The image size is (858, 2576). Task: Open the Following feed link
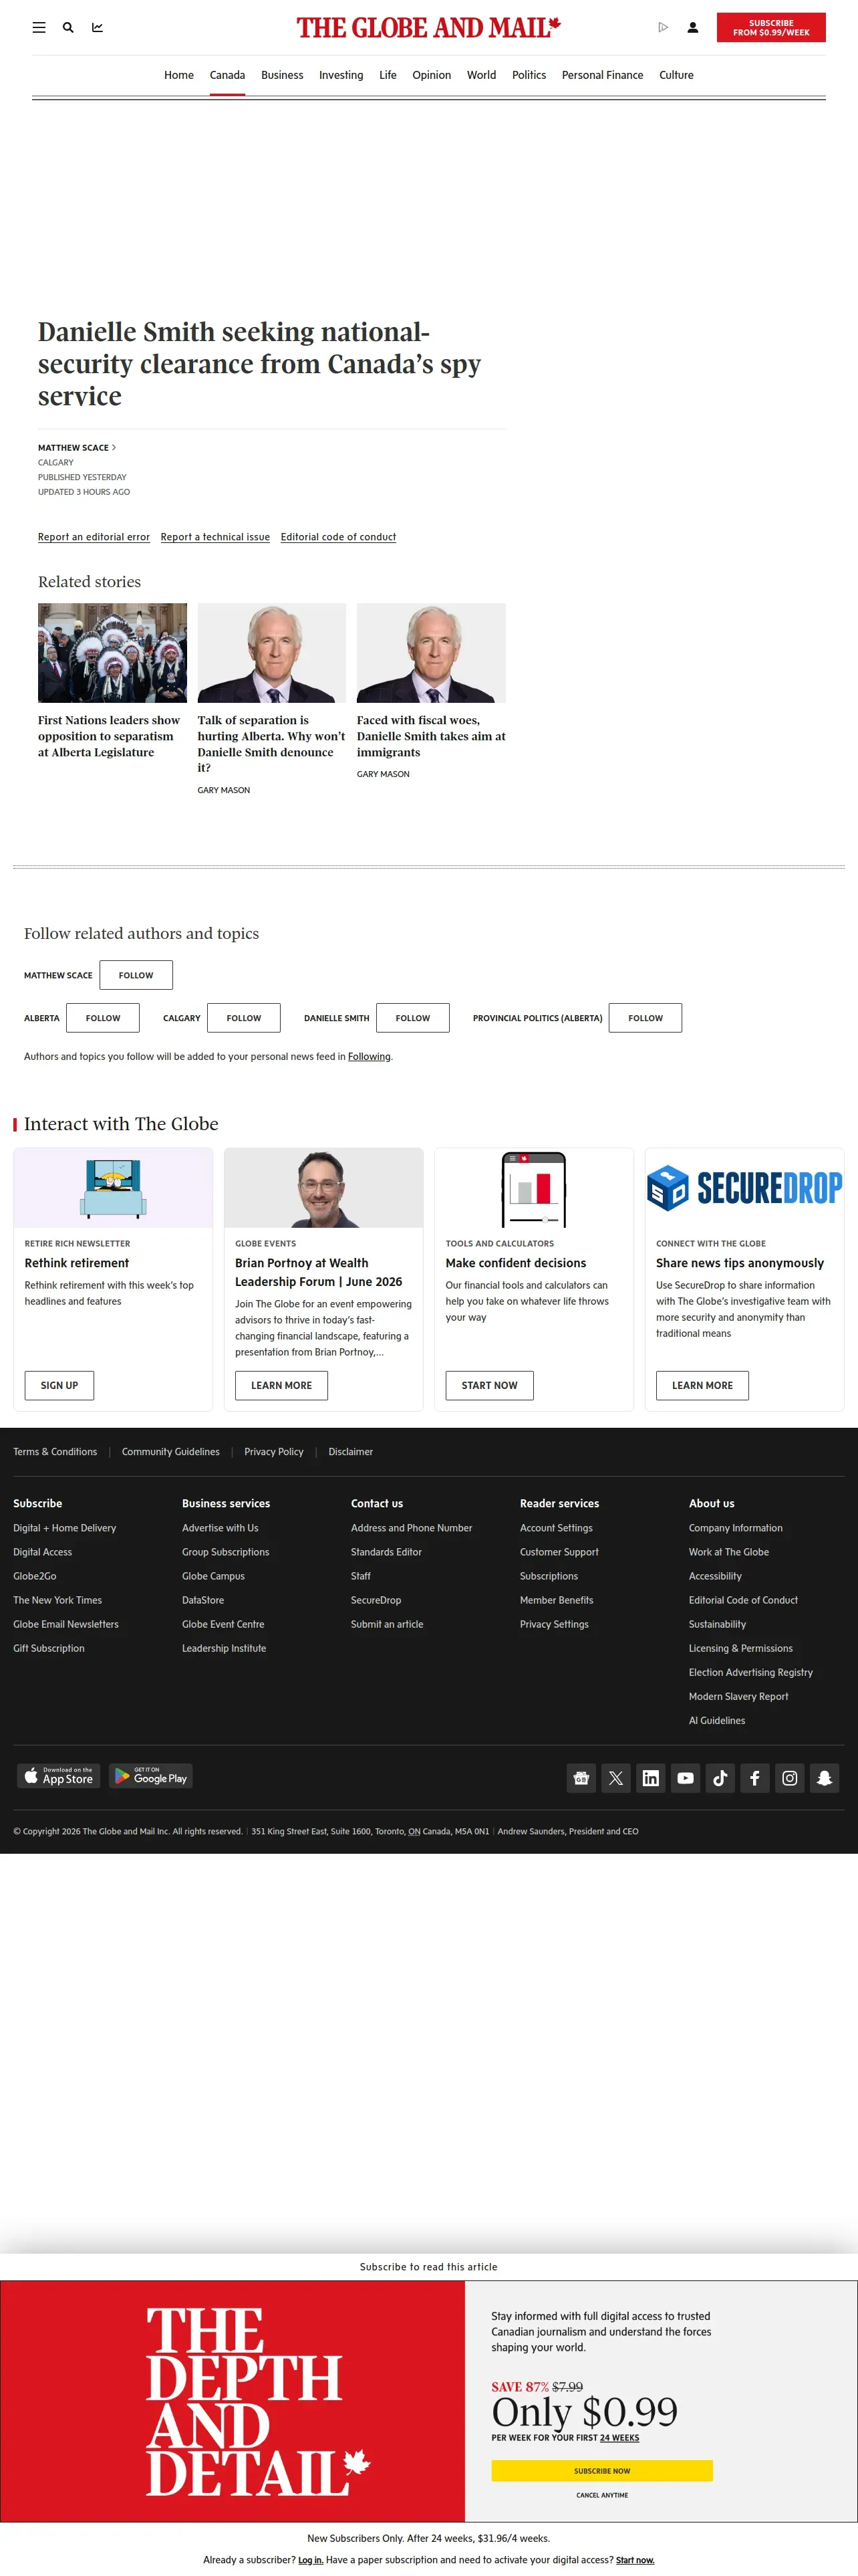coord(369,1056)
